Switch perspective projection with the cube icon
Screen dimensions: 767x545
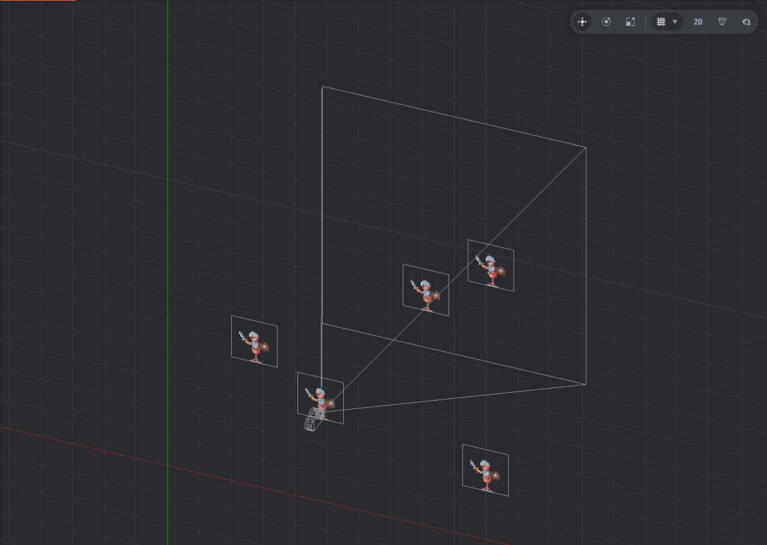(722, 22)
